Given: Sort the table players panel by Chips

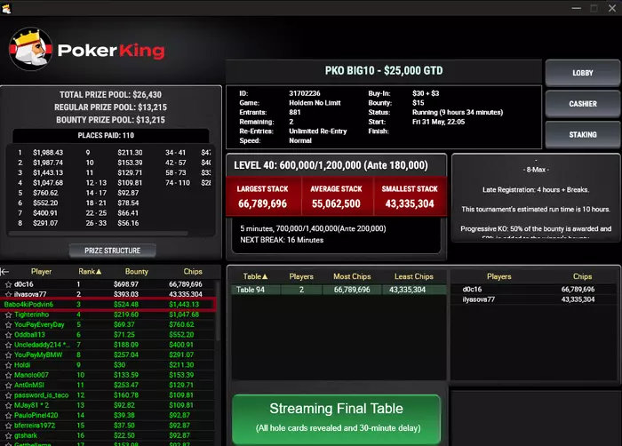Looking at the screenshot, I should [x=582, y=276].
